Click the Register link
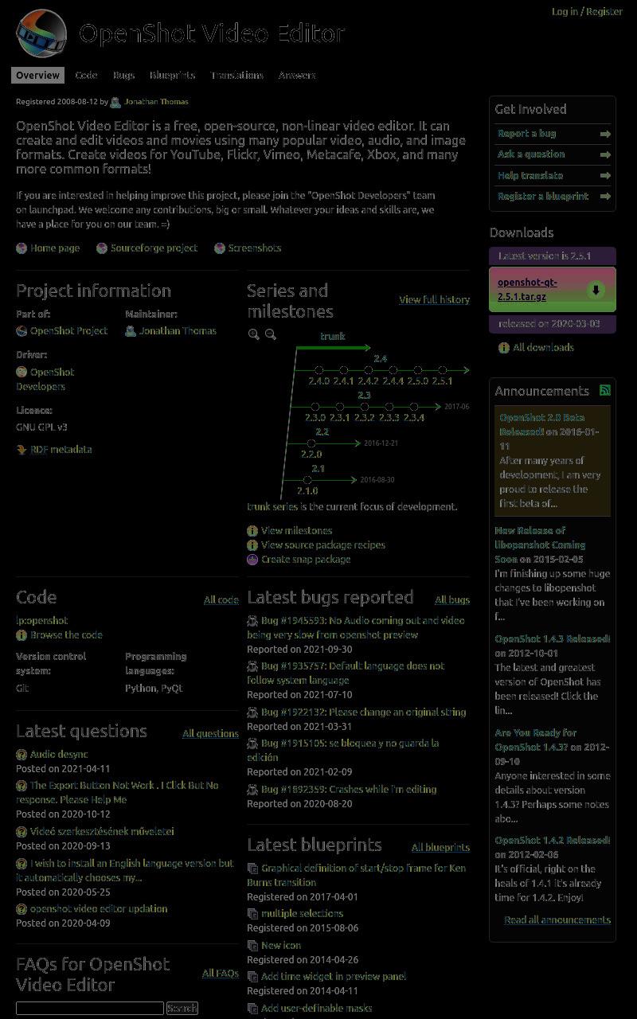Viewport: 637px width, 1019px height. point(604,12)
